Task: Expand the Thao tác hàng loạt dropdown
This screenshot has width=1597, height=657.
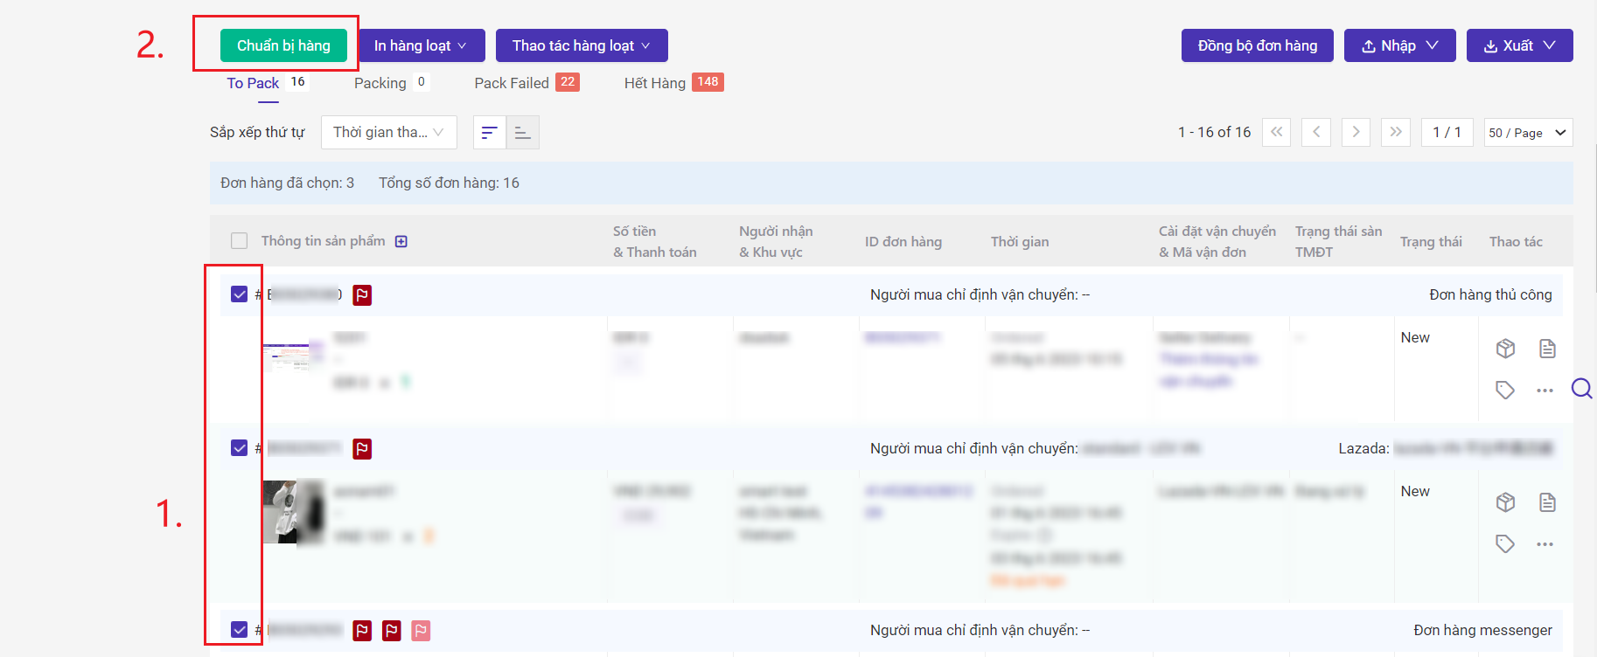Action: [582, 45]
